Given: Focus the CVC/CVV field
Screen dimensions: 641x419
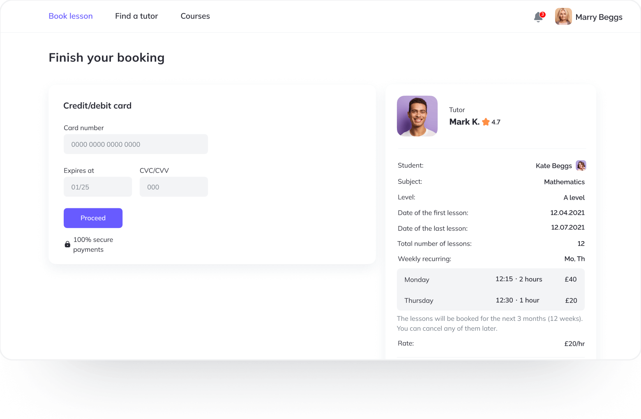Looking at the screenshot, I should pyautogui.click(x=174, y=187).
